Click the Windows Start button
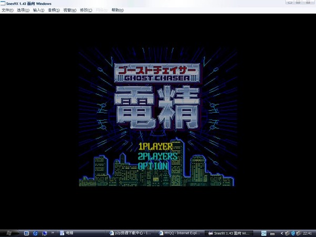The width and height of the screenshot is (316, 237). pyautogui.click(x=9, y=233)
